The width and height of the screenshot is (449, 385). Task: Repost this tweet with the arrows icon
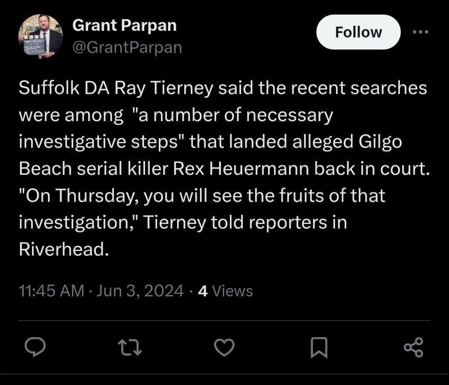click(130, 348)
